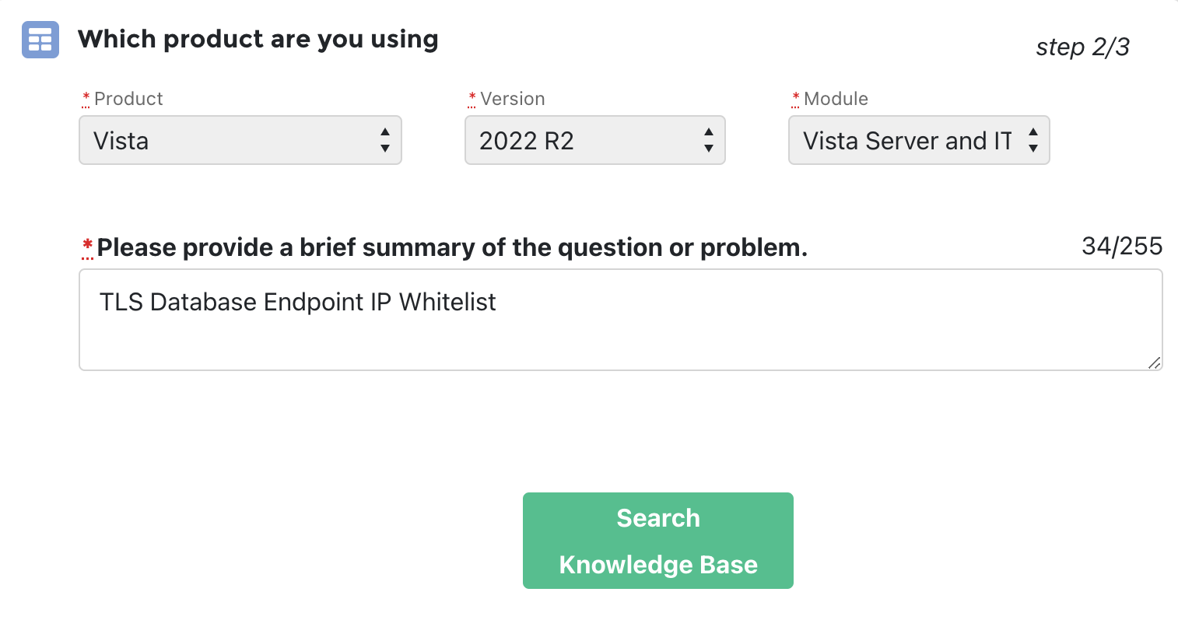Click the Search Knowledge Base button
This screenshot has height=627, width=1178.
coord(658,541)
